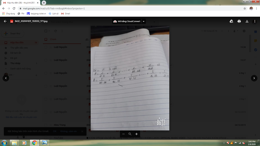Reload the Gmail page
The image size is (260, 146).
point(14,8)
